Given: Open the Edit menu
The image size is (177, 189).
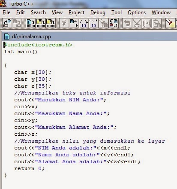Looking at the screenshot, I should 21,12.
